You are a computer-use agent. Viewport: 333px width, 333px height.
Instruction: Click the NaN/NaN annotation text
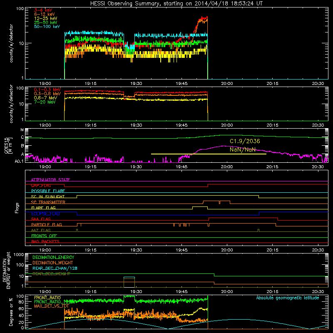243,149
